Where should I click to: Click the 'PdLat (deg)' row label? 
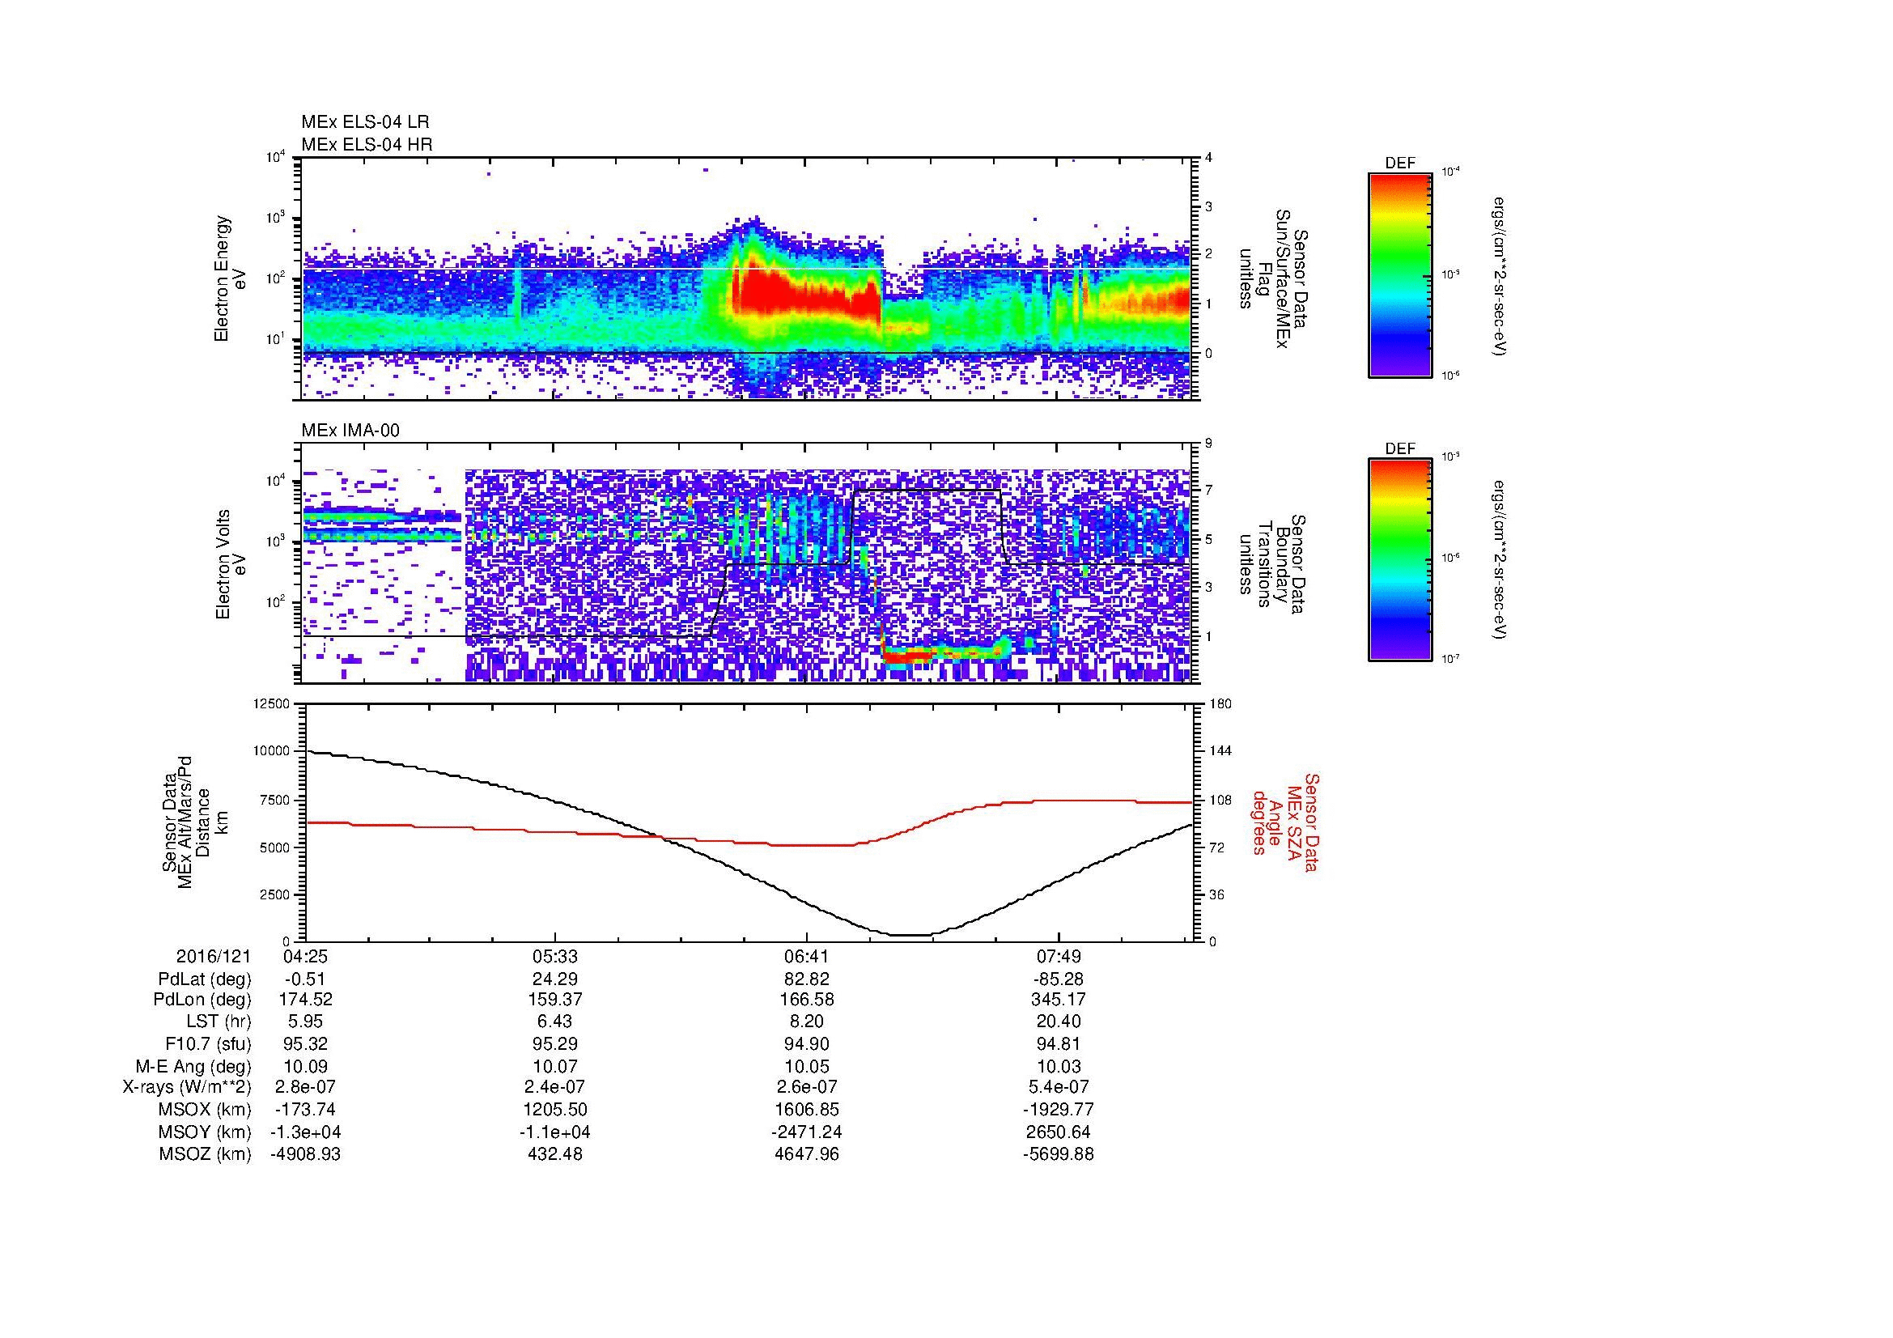pos(205,979)
